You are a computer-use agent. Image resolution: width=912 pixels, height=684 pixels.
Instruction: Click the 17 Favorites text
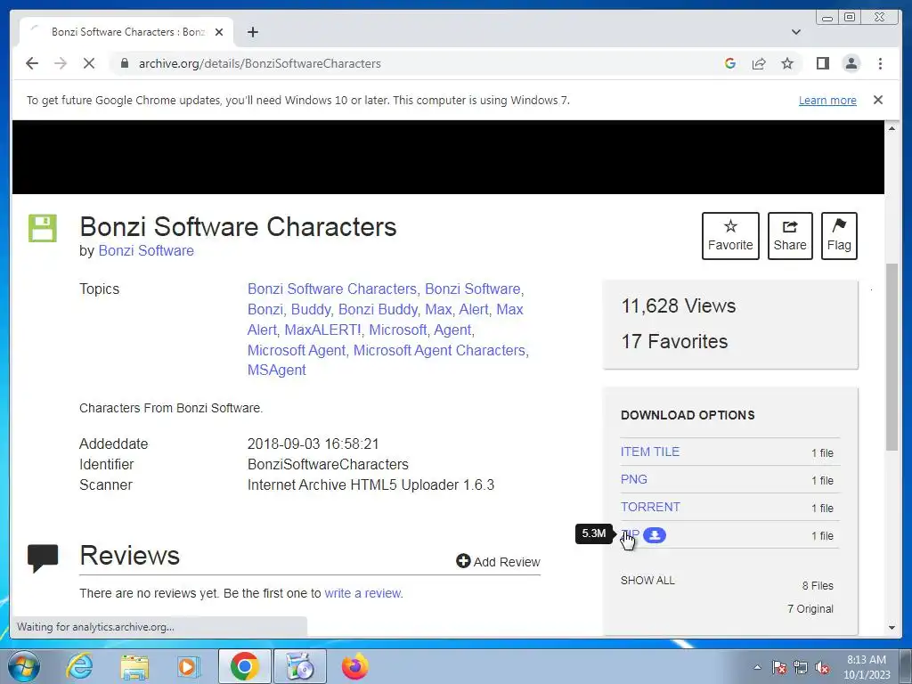674,341
